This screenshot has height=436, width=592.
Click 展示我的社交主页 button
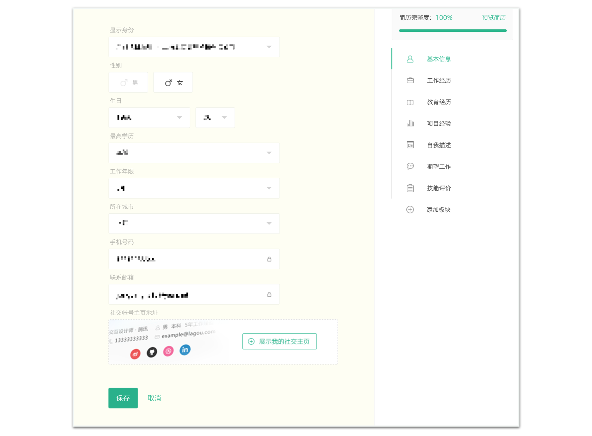279,341
